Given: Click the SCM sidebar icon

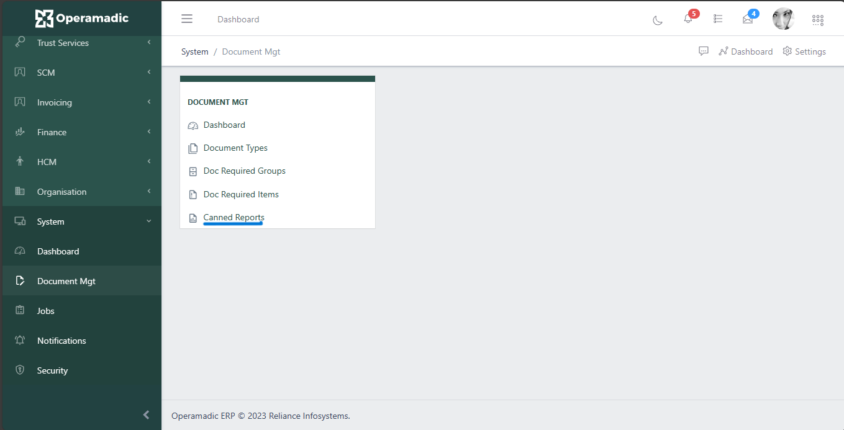Looking at the screenshot, I should tap(20, 72).
